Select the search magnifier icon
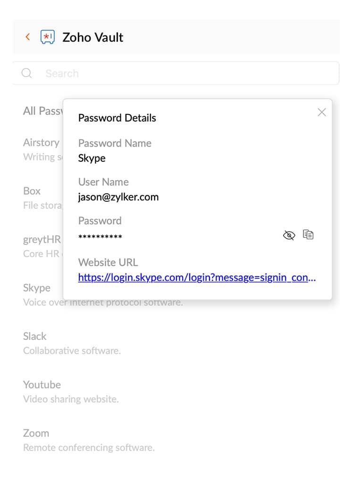This screenshot has height=477, width=352. (26, 73)
